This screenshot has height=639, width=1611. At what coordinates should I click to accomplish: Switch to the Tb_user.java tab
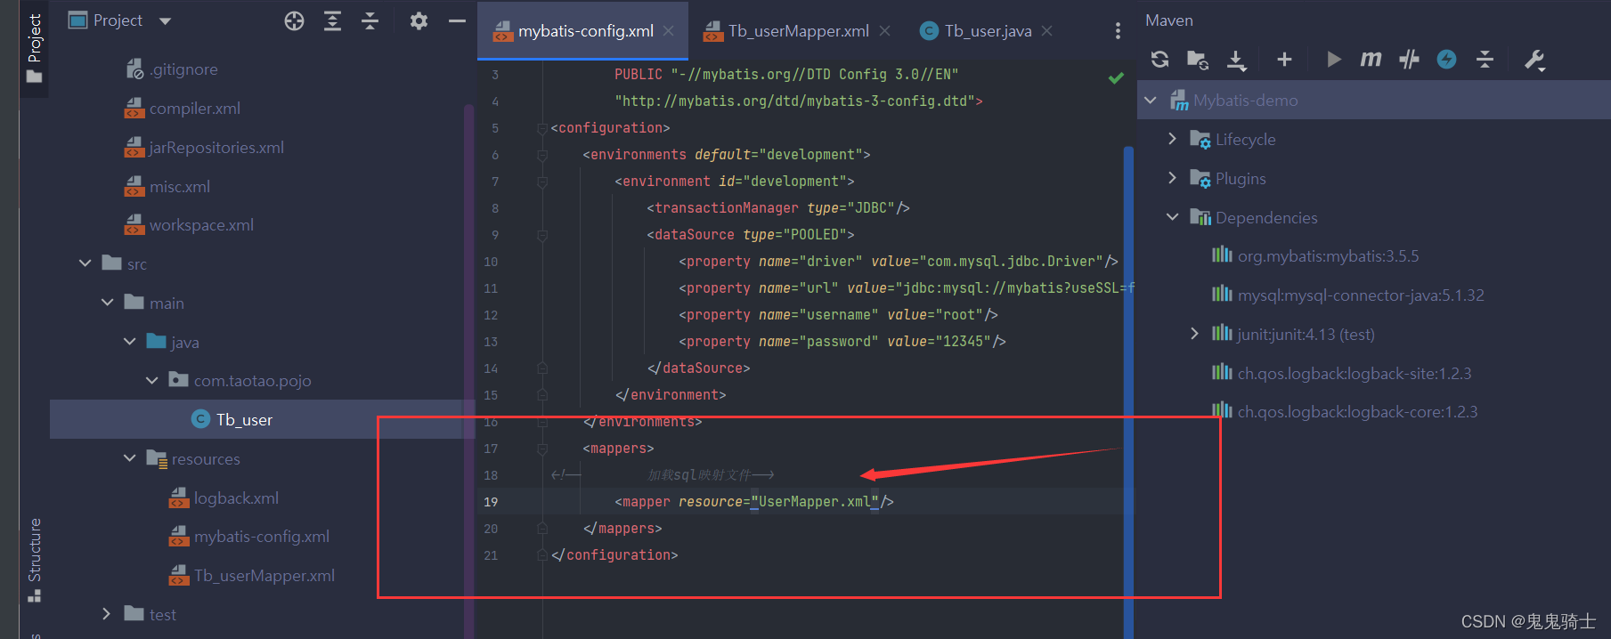[988, 31]
